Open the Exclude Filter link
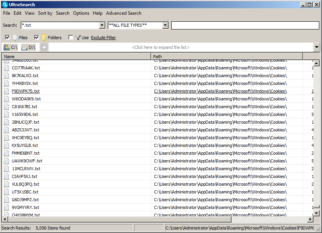 [x=103, y=38]
